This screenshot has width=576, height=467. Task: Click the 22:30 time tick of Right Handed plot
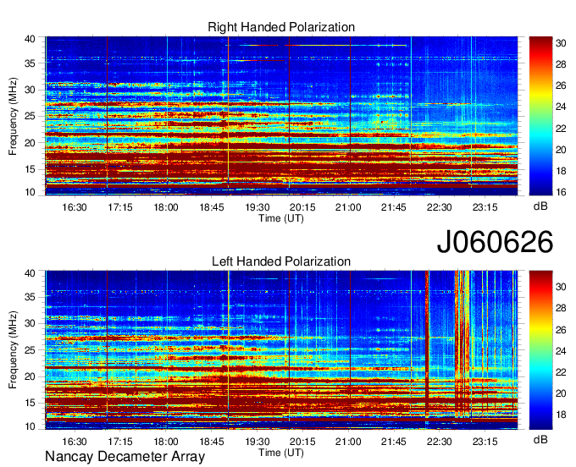click(x=440, y=207)
